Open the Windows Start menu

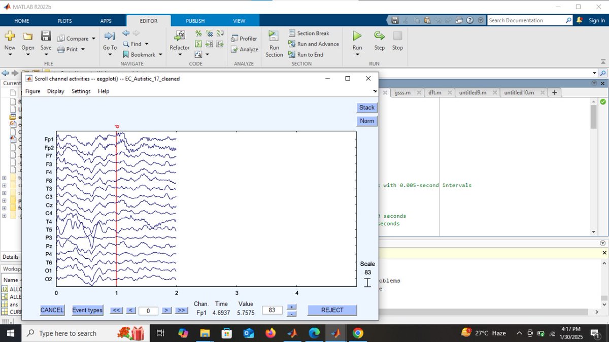(x=11, y=333)
